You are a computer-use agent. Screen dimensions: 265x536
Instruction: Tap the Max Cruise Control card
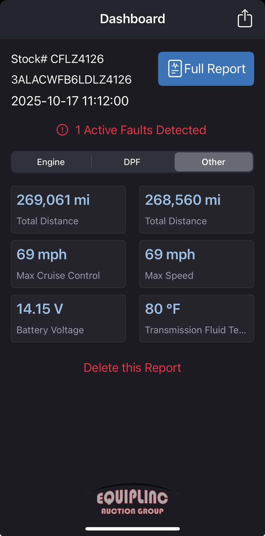coord(68,264)
